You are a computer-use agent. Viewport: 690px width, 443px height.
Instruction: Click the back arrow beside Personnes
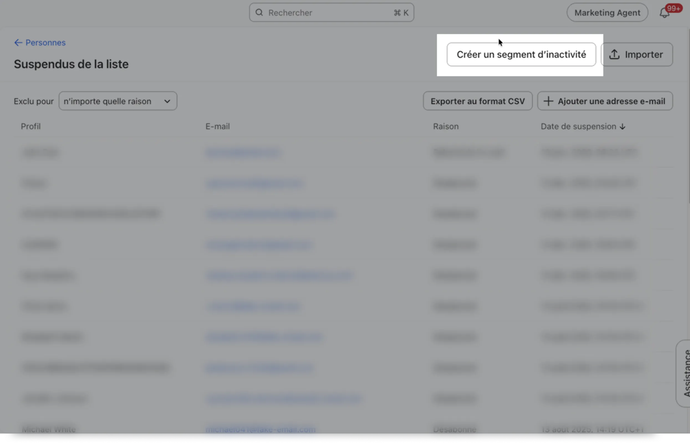[18, 43]
